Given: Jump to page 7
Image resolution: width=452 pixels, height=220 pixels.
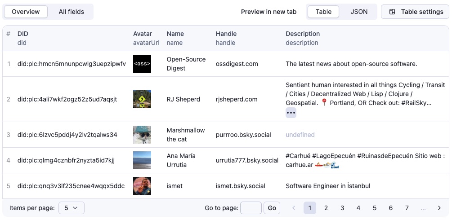Looking at the screenshot, I should tap(407, 208).
